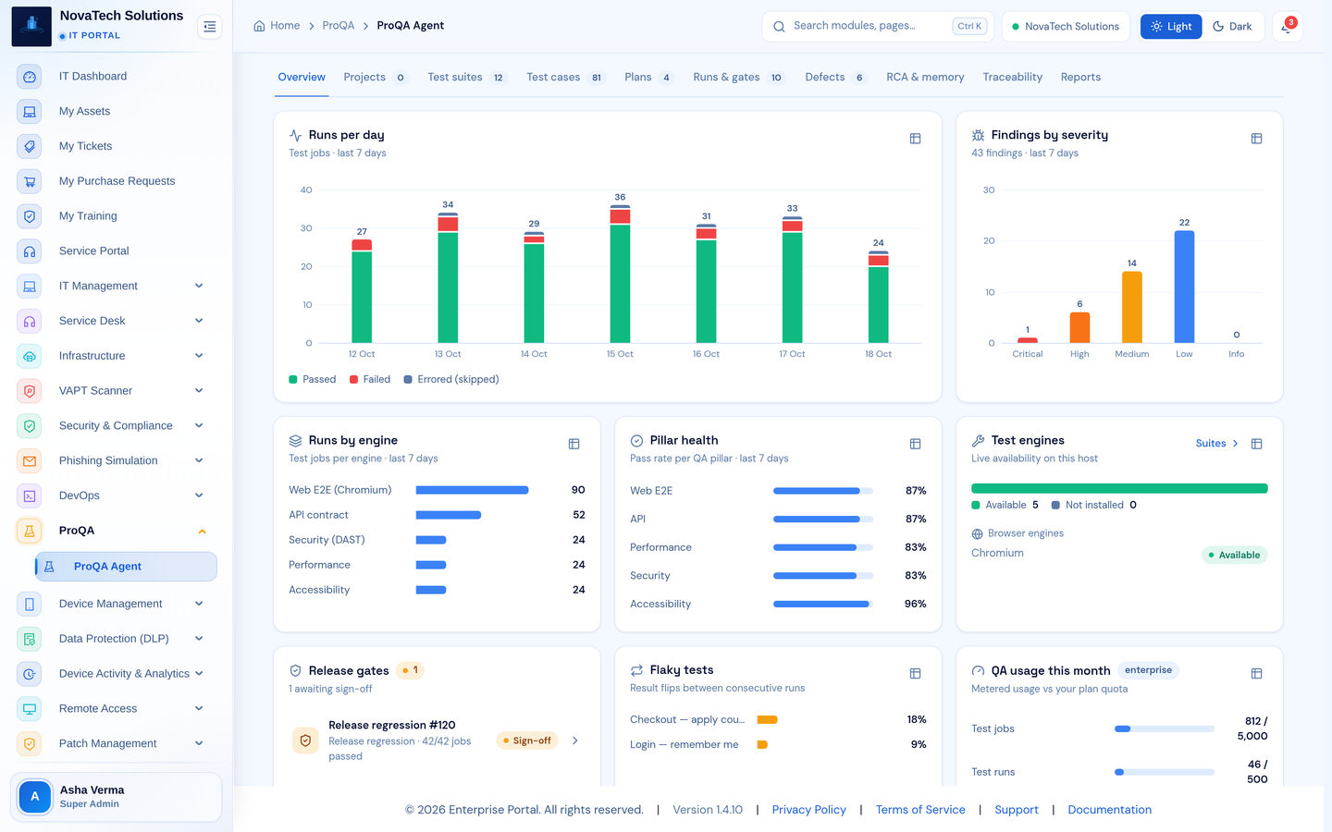Collapse sidebar with the menu toggle icon
Image resolution: width=1332 pixels, height=832 pixels.
coord(210,27)
